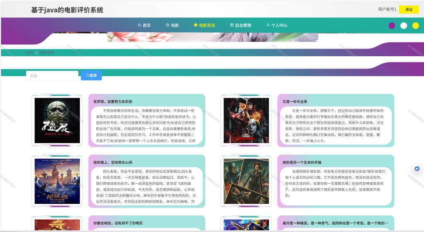Image resolution: width=424 pixels, height=232 pixels.
Task: Open 后台管理 in the navigation bar
Action: (241, 25)
